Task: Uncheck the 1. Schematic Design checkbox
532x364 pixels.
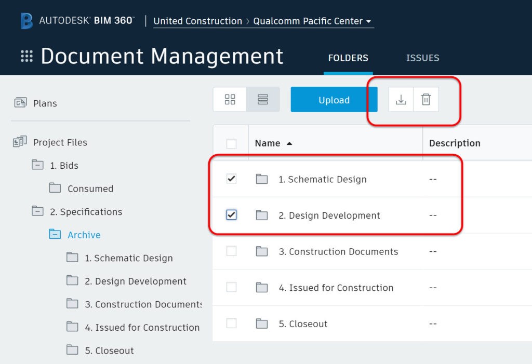Action: tap(231, 179)
